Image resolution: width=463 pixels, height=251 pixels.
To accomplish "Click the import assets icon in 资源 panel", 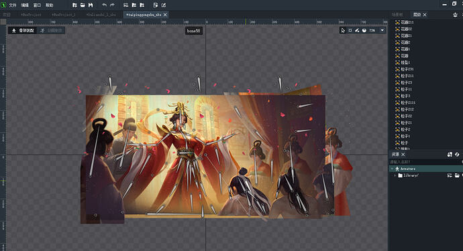I will tap(450, 155).
